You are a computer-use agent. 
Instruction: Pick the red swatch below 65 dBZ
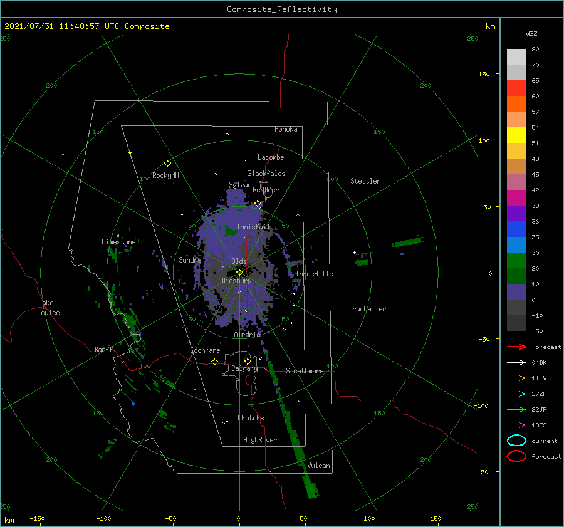click(516, 88)
